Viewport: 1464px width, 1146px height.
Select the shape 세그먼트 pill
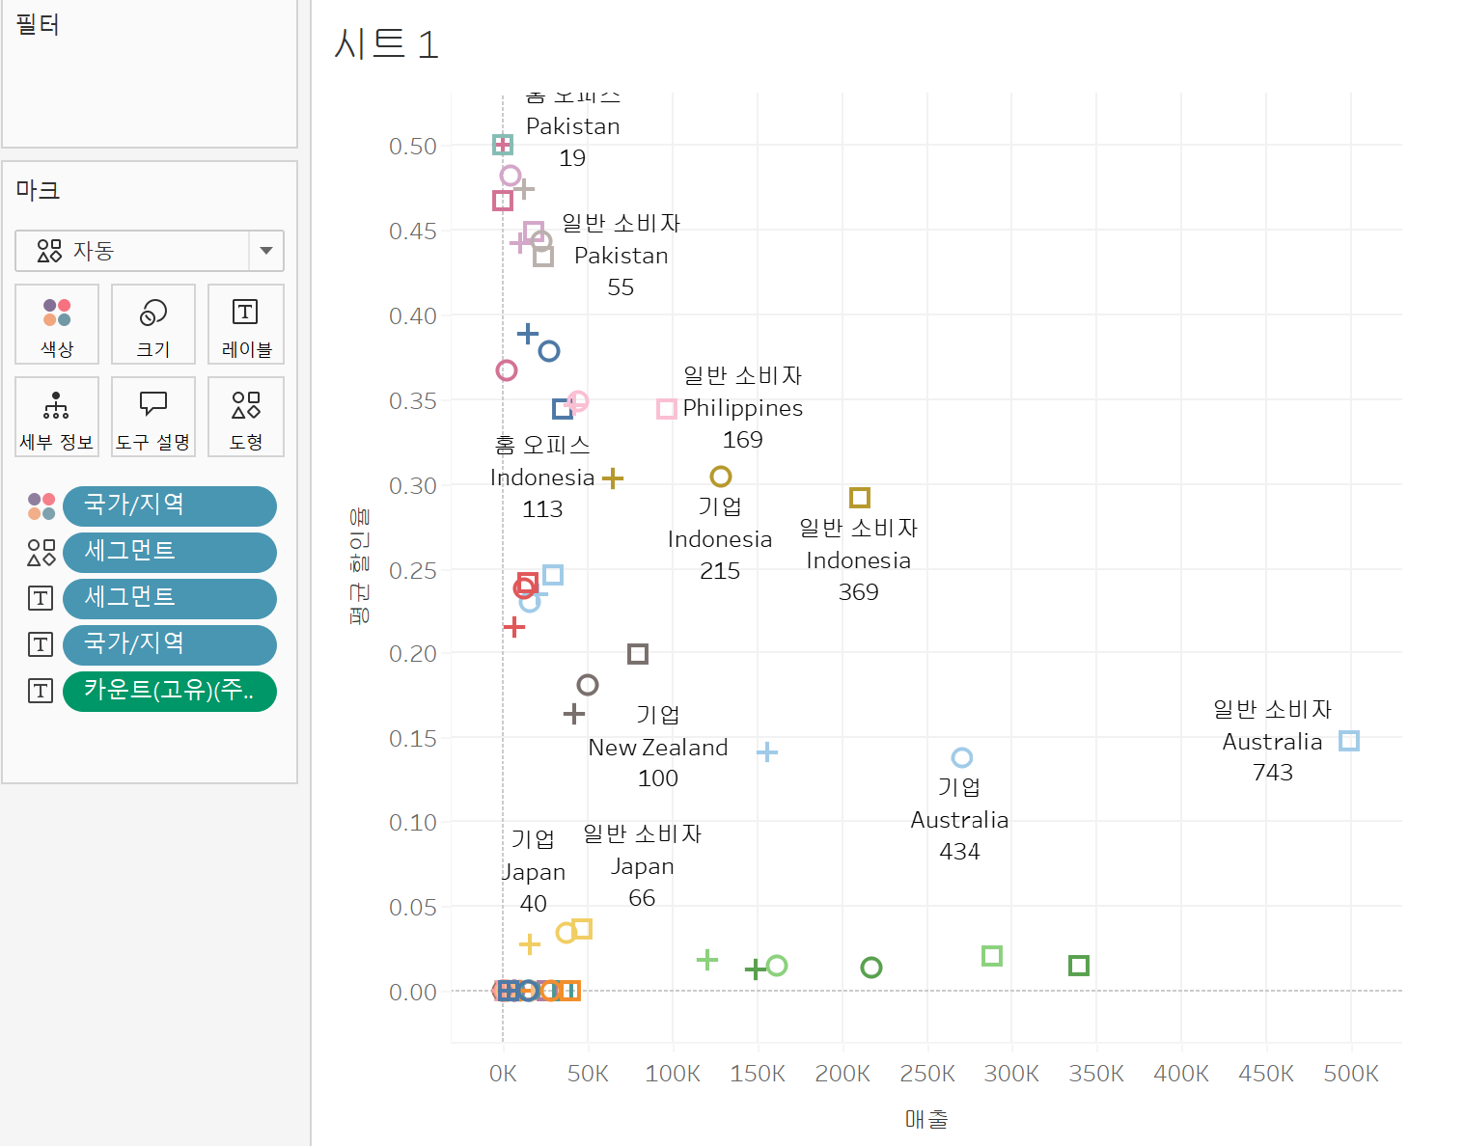170,552
